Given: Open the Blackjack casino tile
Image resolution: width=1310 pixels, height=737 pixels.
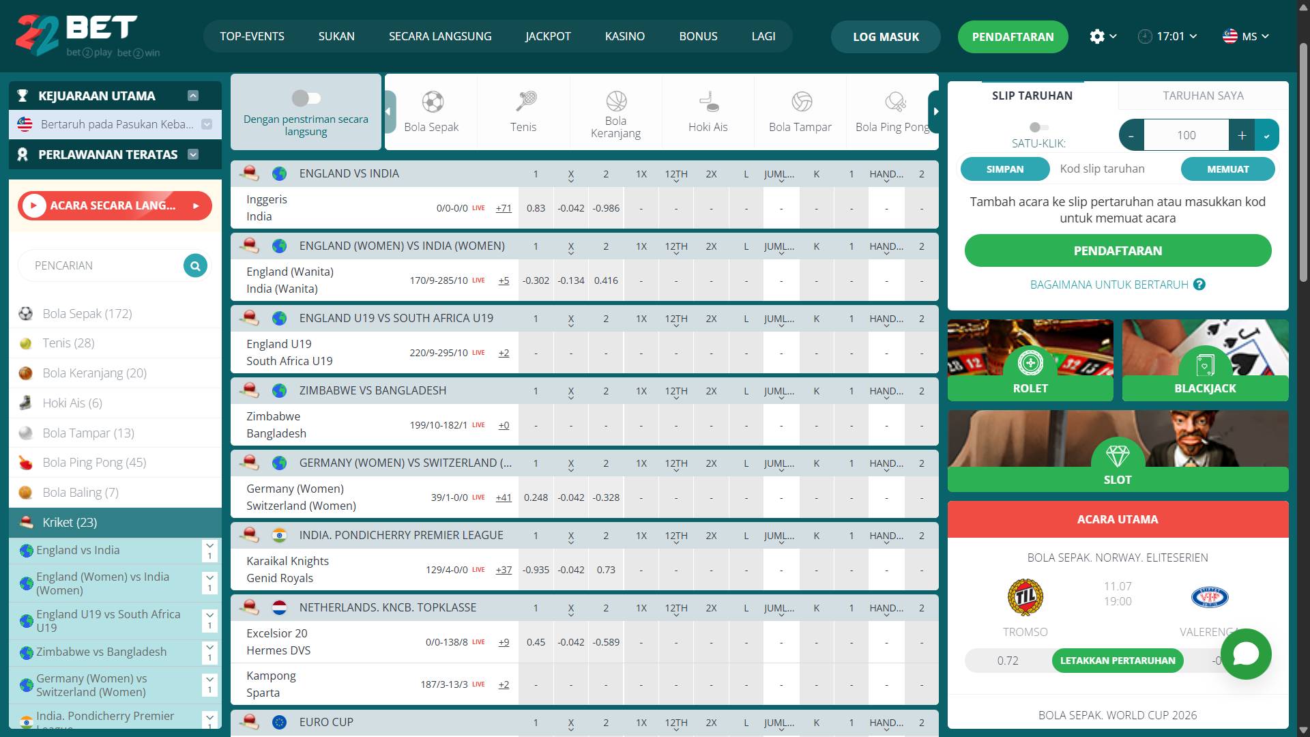Looking at the screenshot, I should pos(1205,360).
